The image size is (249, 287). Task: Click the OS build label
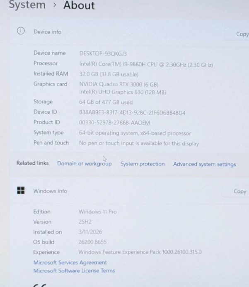44,242
